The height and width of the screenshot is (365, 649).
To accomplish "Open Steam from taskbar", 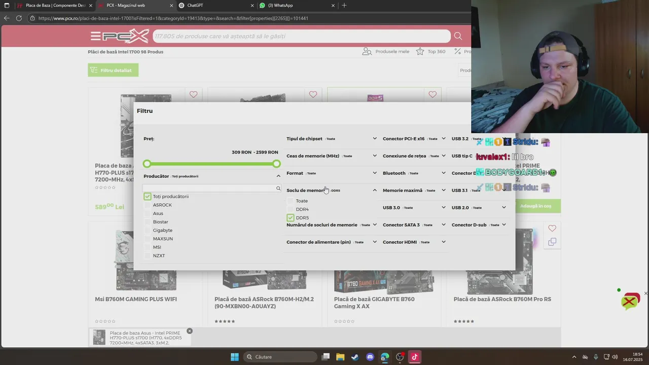I will click(355, 357).
